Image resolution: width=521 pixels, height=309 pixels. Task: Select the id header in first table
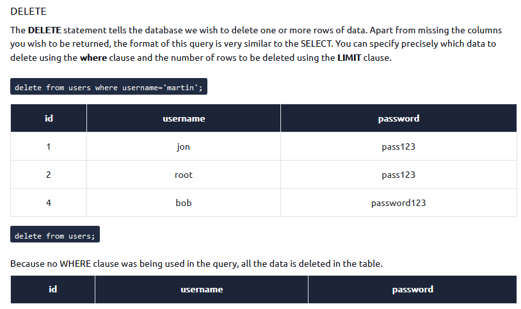pos(49,118)
